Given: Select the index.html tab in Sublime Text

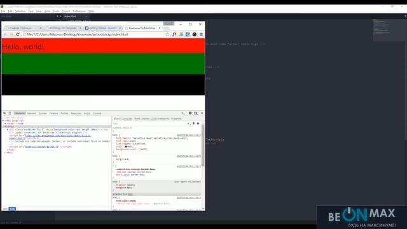Looking at the screenshot, I should [x=75, y=16].
